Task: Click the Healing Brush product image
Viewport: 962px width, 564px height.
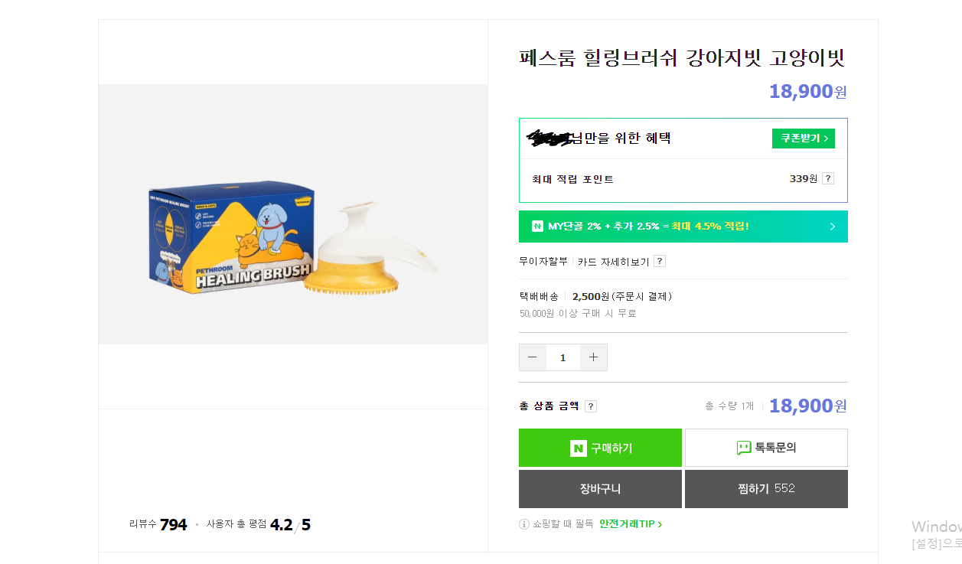Action: click(293, 238)
